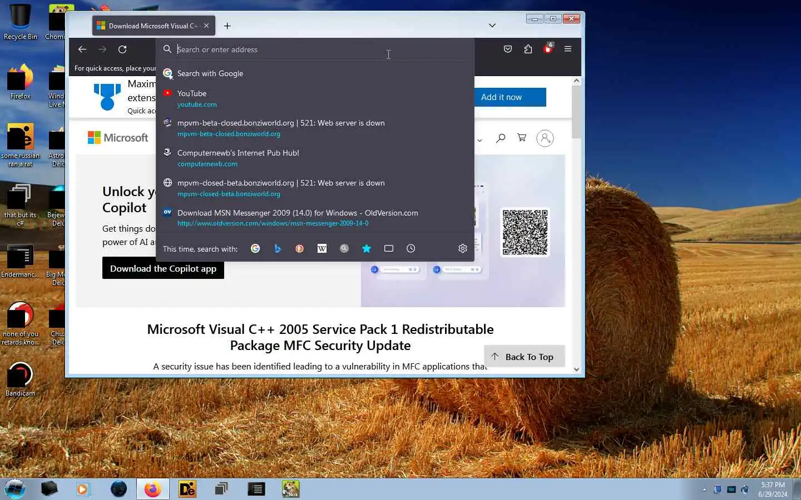801x500 pixels.
Task: Open Computernewb's Internet Pub Hub suggestion
Action: (315, 158)
